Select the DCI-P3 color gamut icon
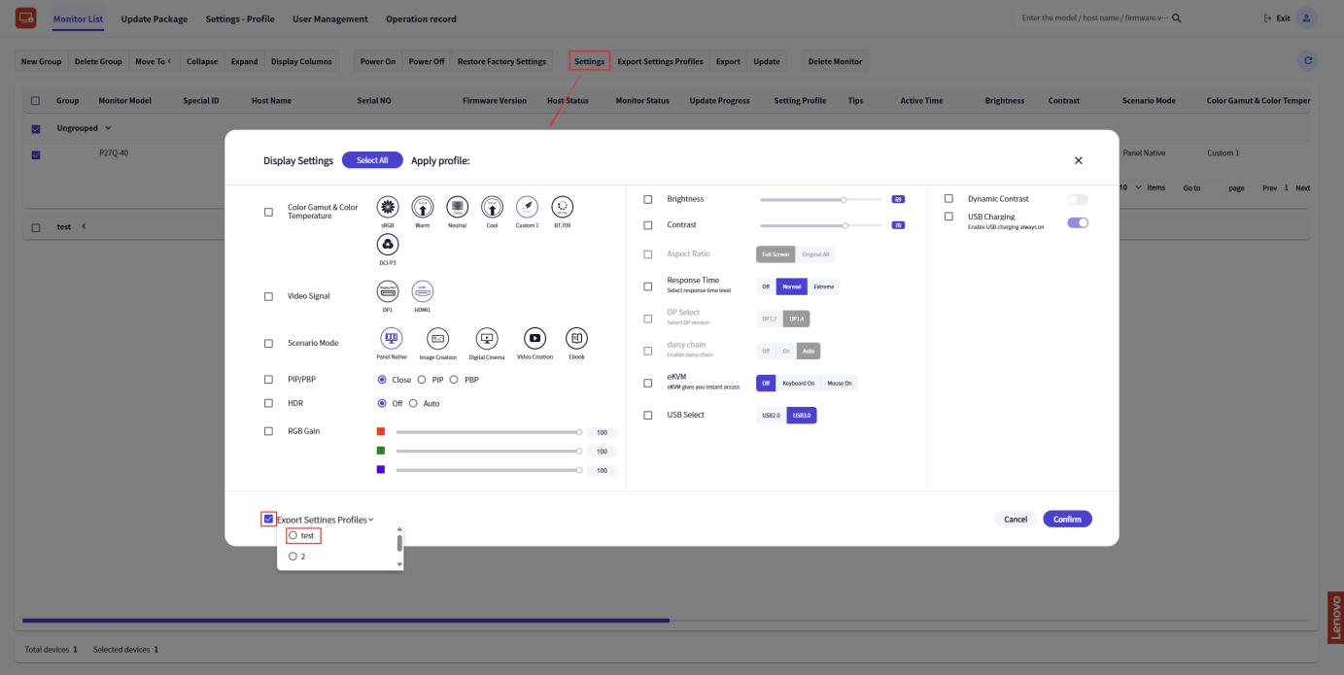Viewport: 1344px width, 675px height. 389,247
